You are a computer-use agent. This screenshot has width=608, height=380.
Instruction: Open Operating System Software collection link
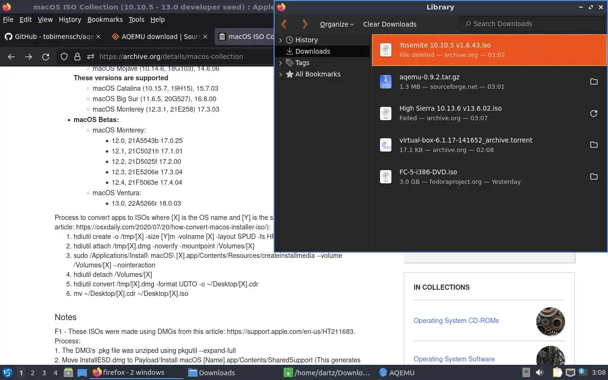[454, 359]
